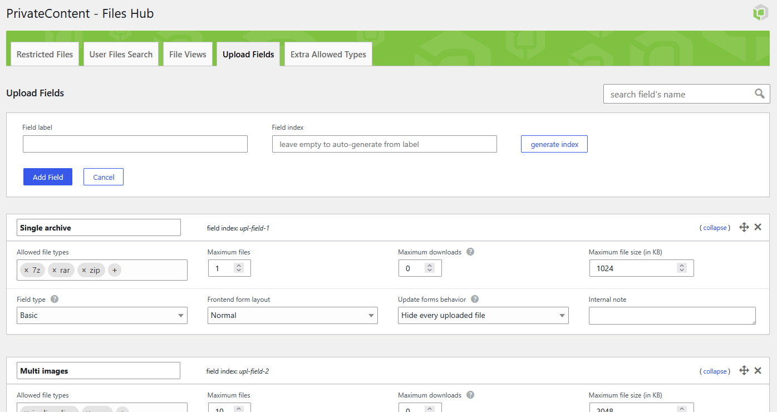Click the Internal note text box
This screenshot has width=777, height=412.
(672, 315)
